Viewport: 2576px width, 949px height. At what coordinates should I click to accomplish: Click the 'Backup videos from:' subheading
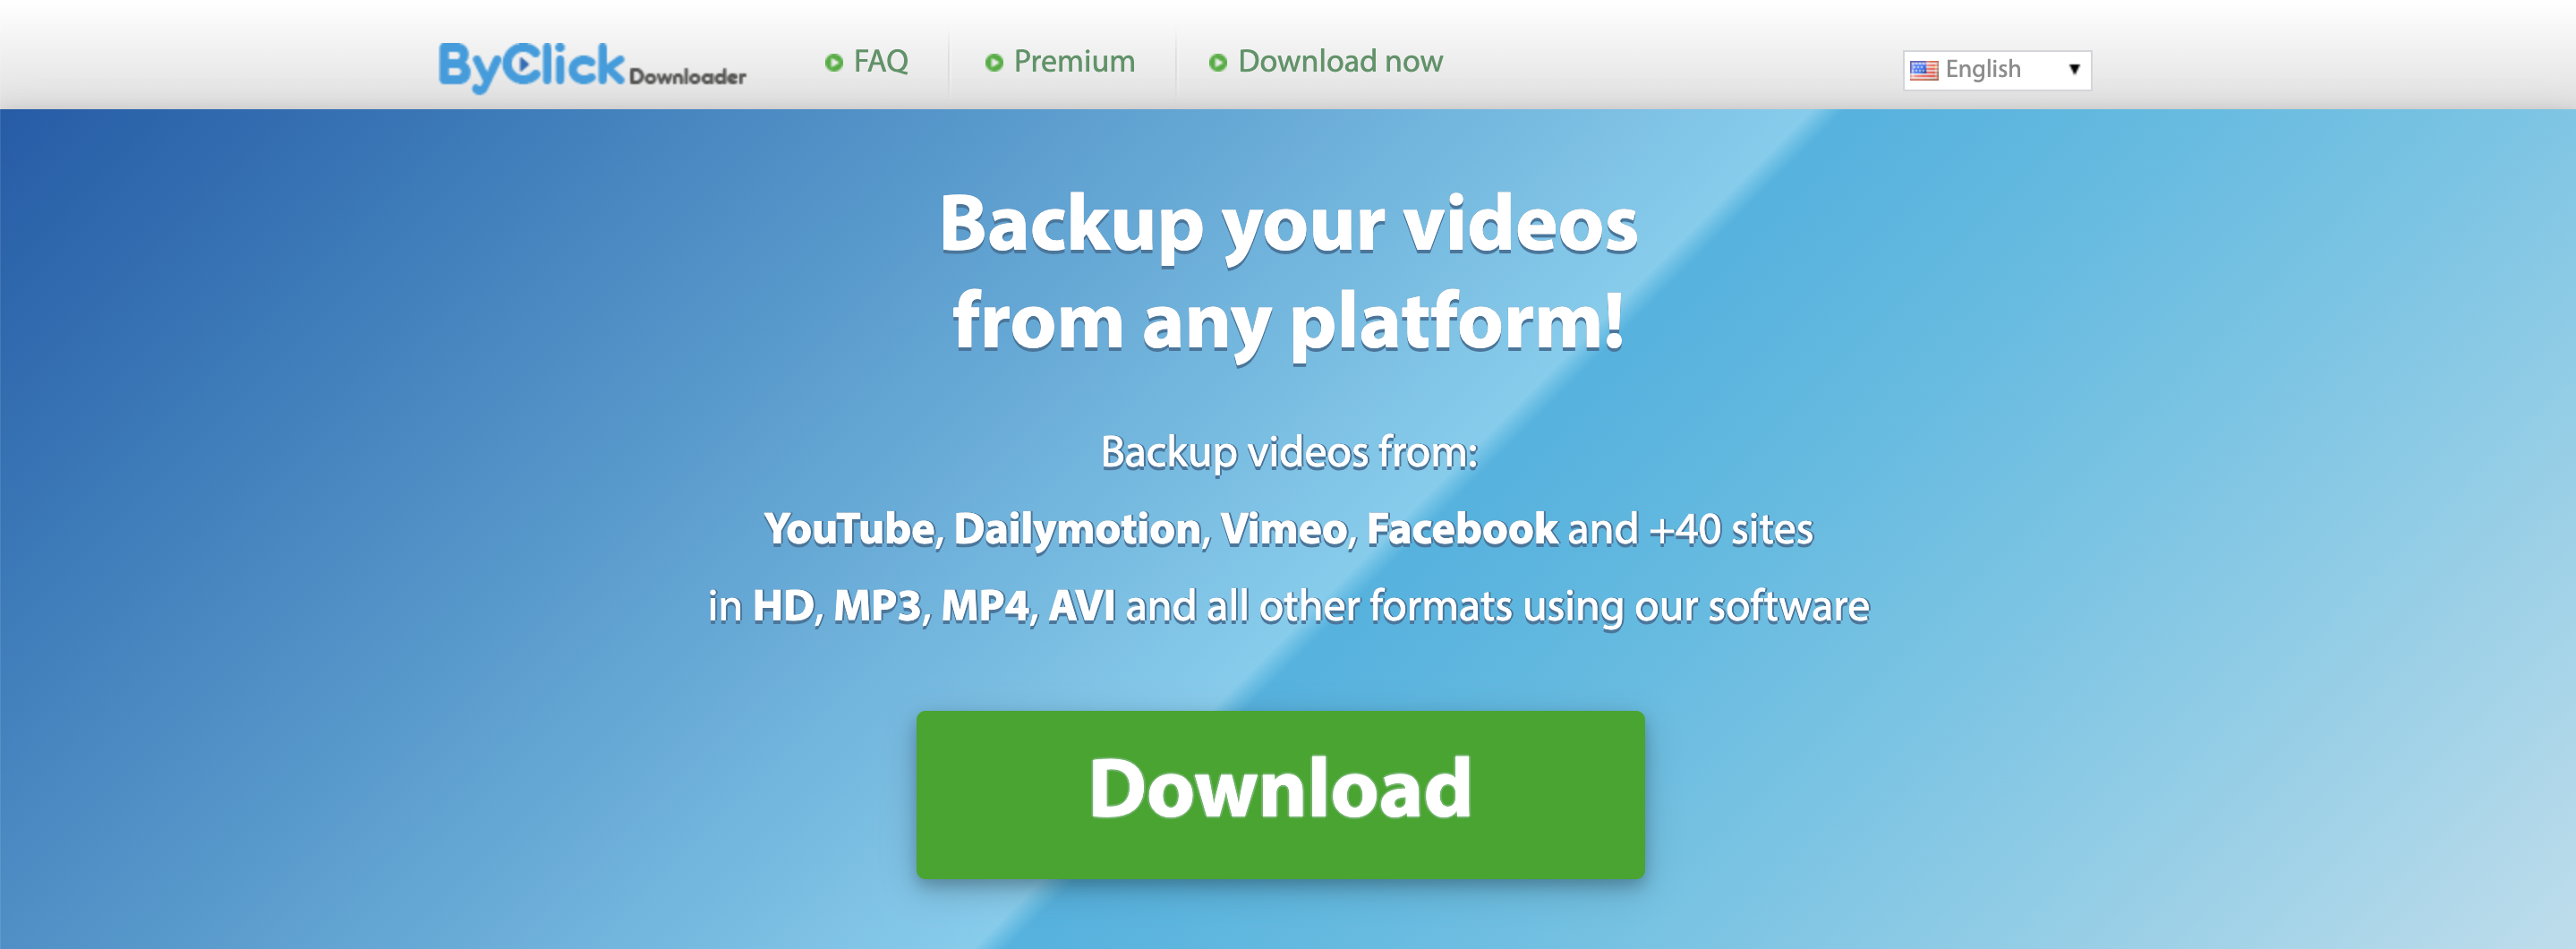point(1289,452)
